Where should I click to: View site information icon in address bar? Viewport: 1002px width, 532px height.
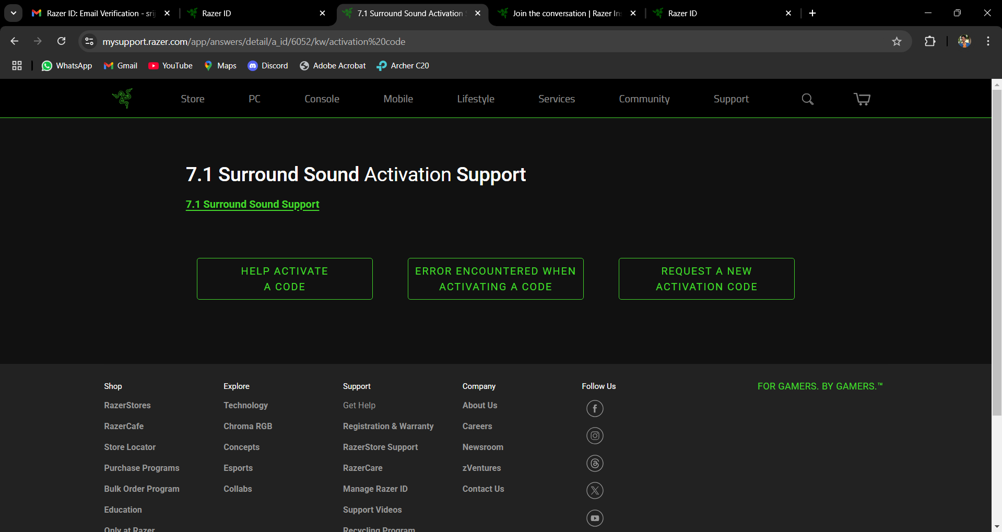[89, 41]
